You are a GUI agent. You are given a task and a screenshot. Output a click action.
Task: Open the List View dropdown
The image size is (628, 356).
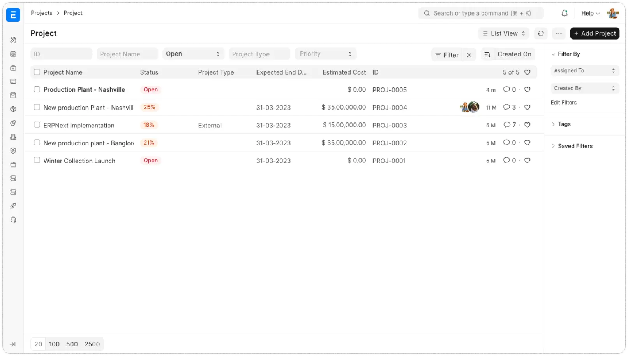tap(503, 33)
